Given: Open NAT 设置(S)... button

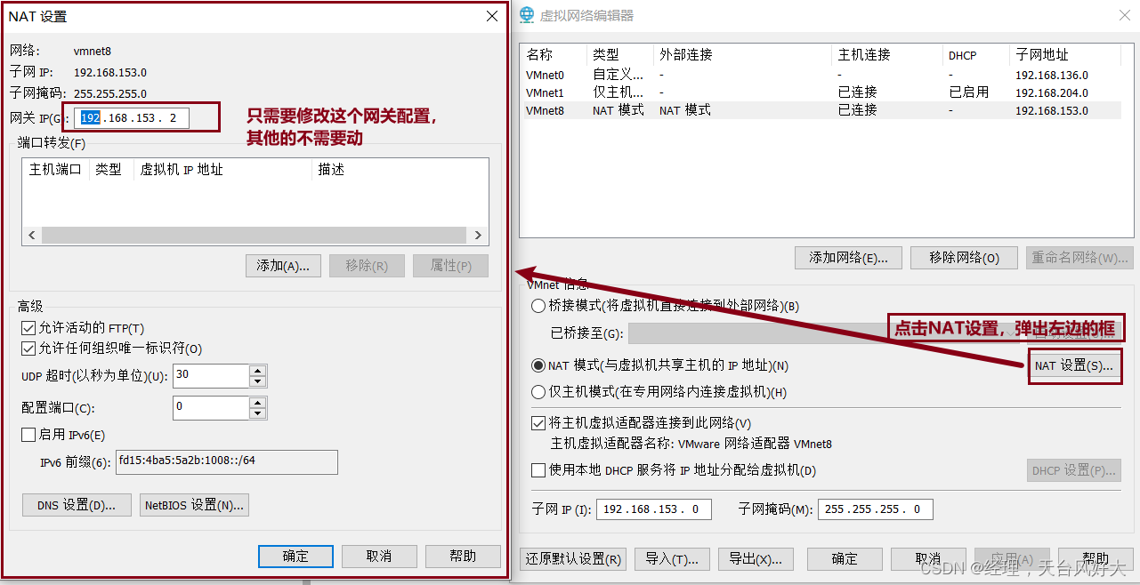Looking at the screenshot, I should [1074, 366].
